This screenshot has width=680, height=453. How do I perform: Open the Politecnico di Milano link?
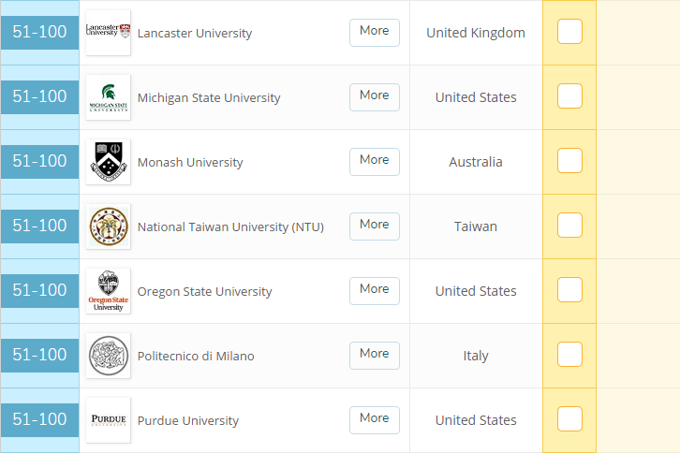(196, 356)
